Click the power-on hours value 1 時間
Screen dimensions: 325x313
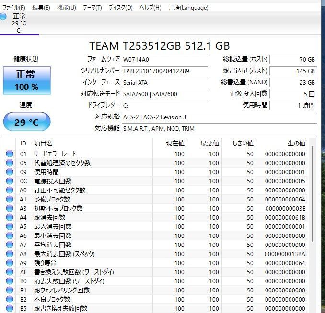[x=293, y=106]
